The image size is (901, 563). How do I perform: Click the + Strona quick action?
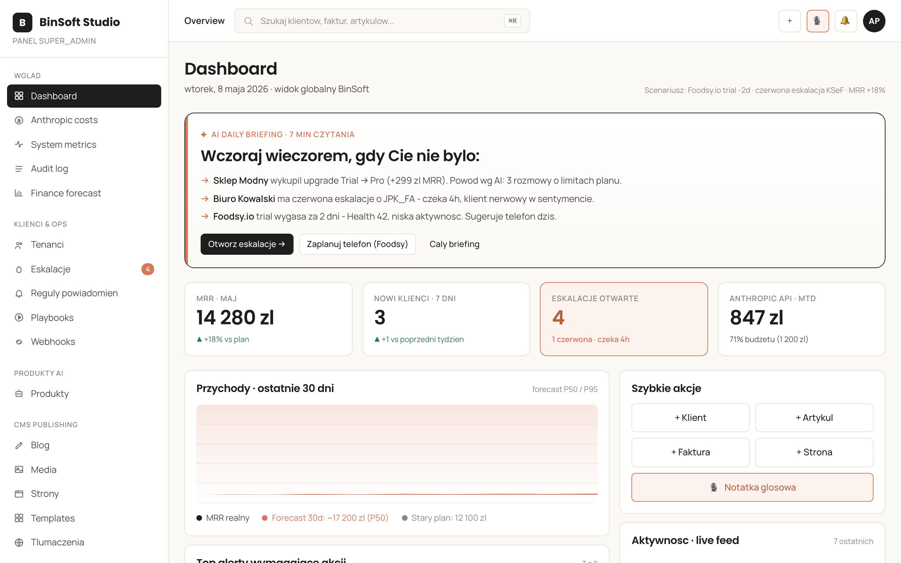(x=814, y=453)
